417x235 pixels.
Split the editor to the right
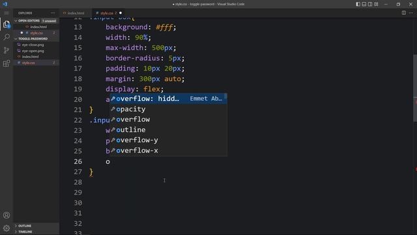(x=404, y=13)
